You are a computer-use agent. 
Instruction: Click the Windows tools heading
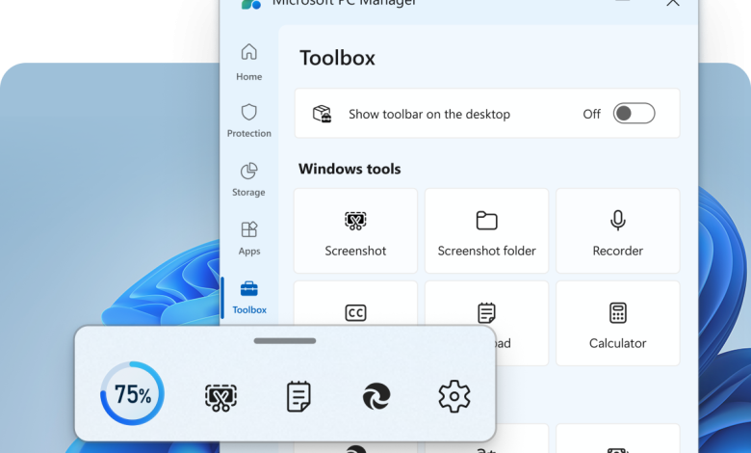point(350,169)
